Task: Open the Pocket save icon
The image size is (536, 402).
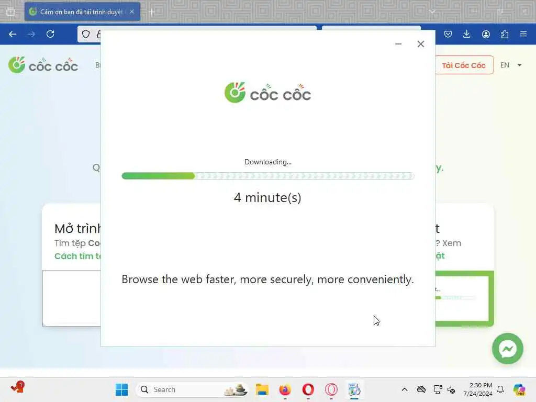Action: coord(448,34)
